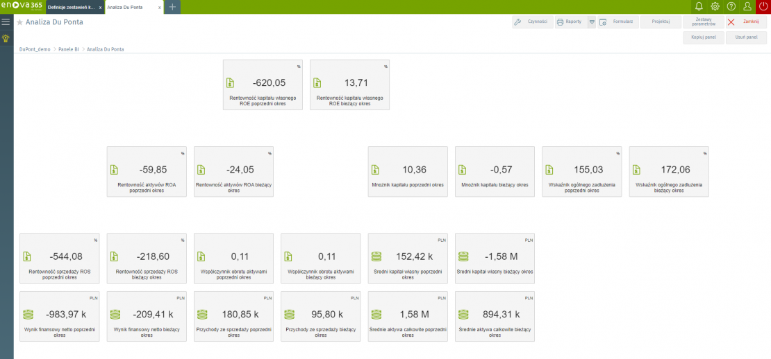Click the Kopiuj panel button
771x359 pixels.
[x=703, y=37]
